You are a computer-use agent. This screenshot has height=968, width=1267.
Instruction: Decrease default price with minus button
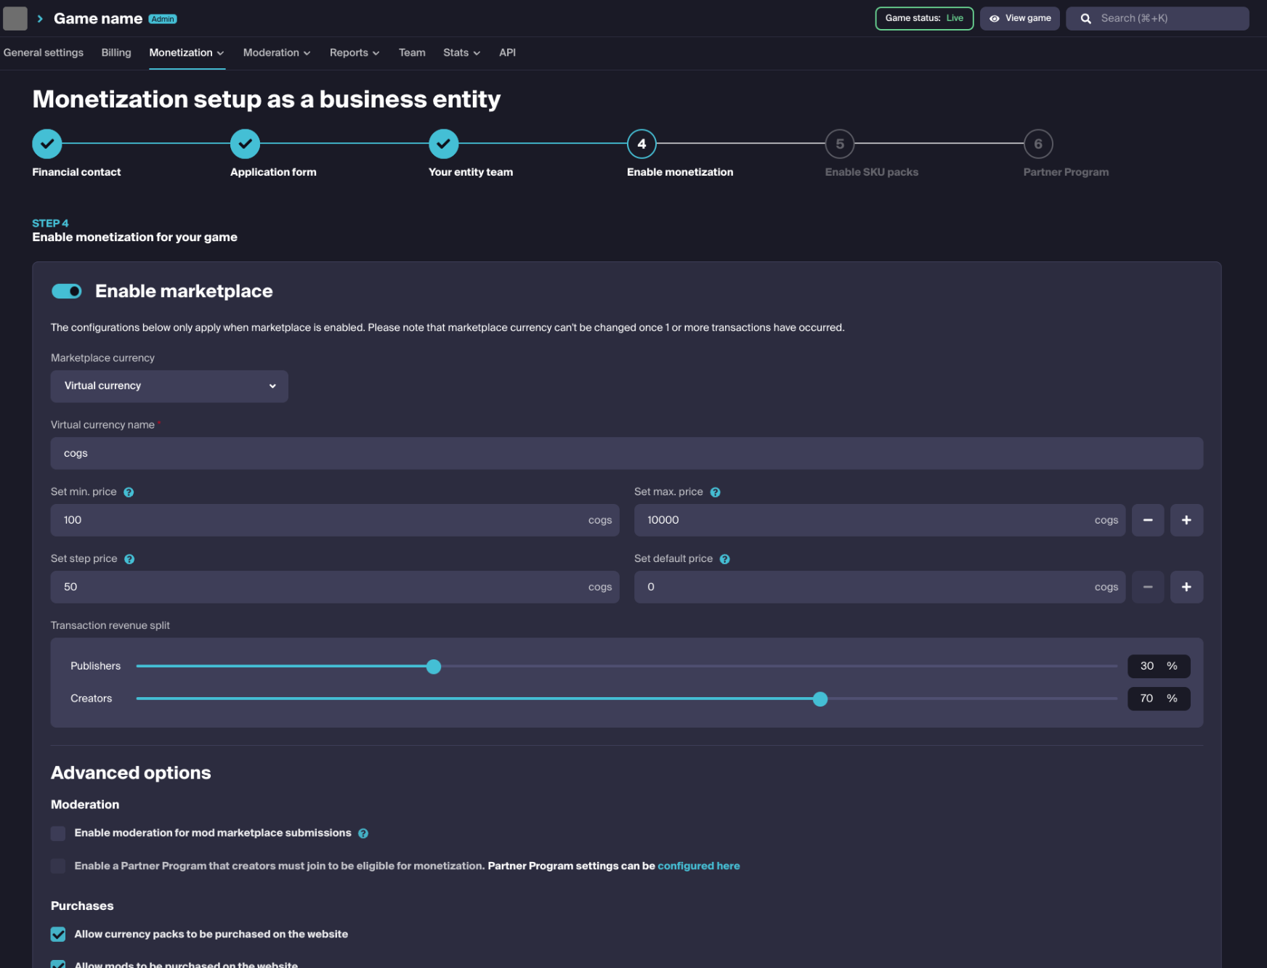[x=1148, y=587]
